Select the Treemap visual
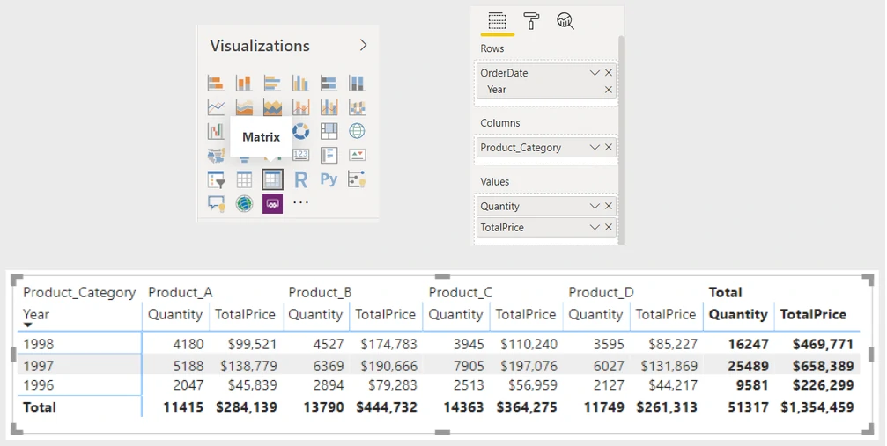Image resolution: width=887 pixels, height=446 pixels. [x=329, y=131]
